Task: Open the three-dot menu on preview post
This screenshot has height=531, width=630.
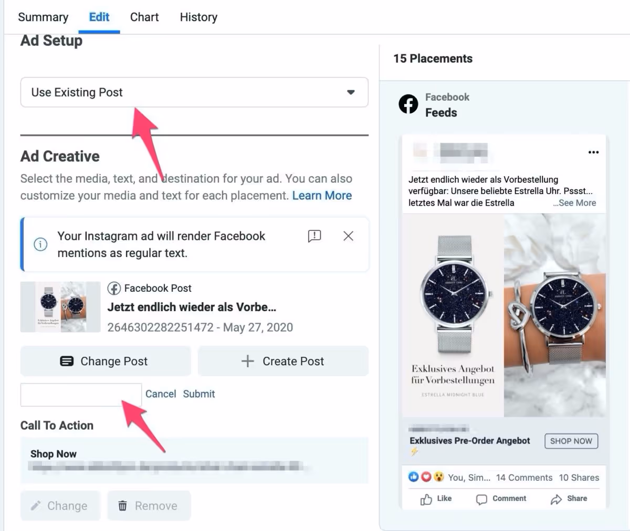Action: (593, 152)
